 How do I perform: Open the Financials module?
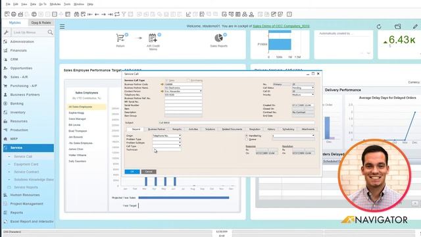18,51
